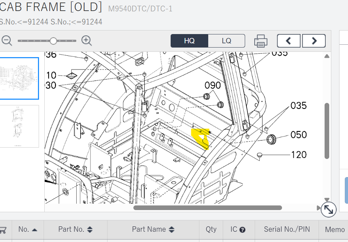Click the shopping cart column icon
The image size is (348, 242).
point(4,230)
